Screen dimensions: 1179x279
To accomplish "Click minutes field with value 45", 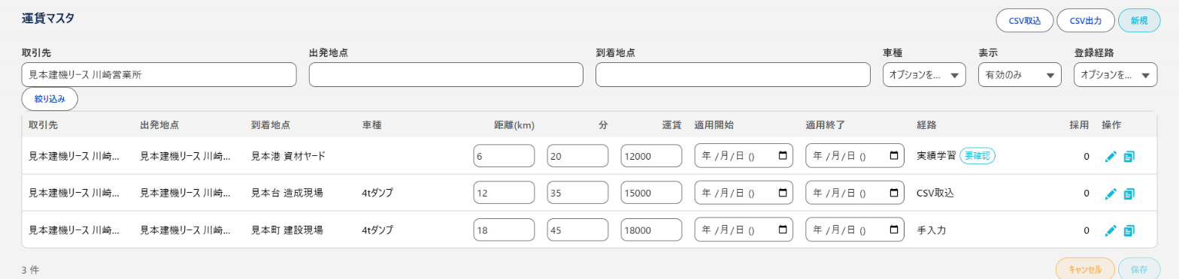I will 577,229.
